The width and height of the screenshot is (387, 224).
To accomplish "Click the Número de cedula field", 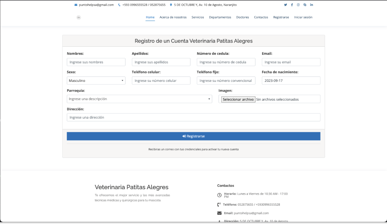I will (x=226, y=62).
